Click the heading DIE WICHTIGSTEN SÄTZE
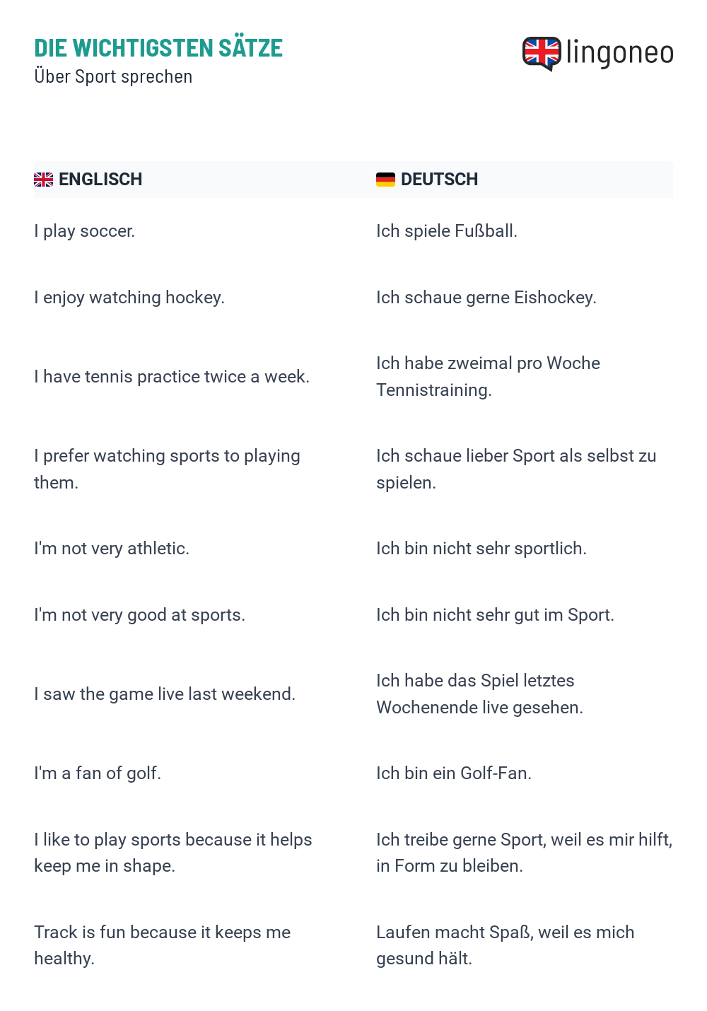The image size is (707, 1011). (158, 48)
